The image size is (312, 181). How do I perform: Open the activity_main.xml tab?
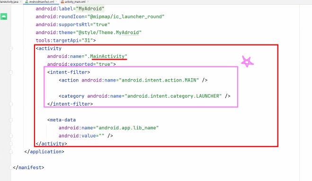pyautogui.click(x=75, y=2)
